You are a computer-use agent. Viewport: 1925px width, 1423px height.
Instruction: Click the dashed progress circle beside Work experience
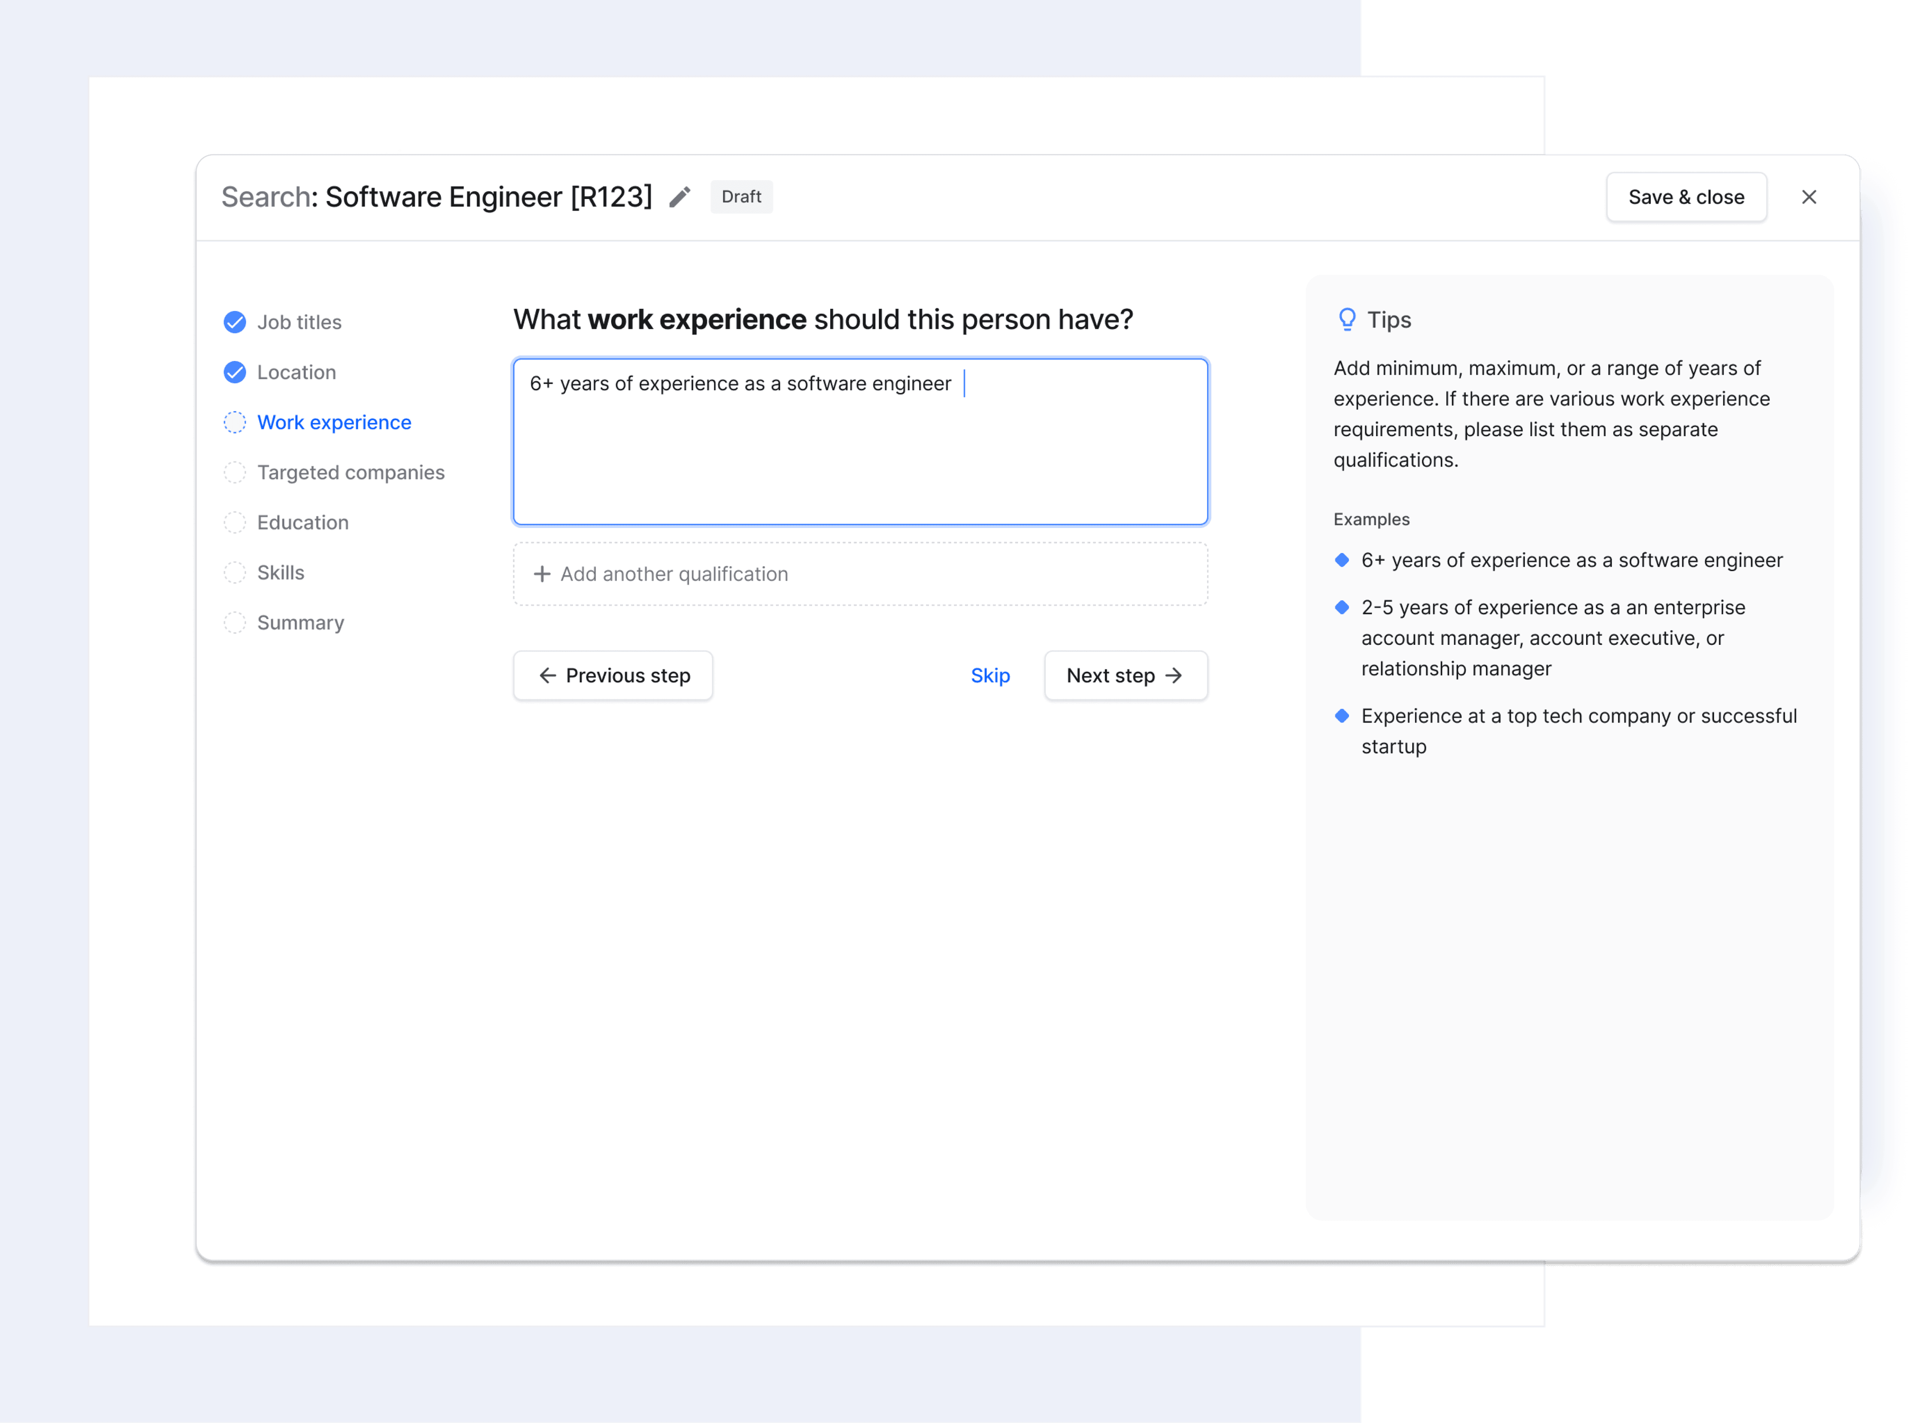pyautogui.click(x=234, y=422)
